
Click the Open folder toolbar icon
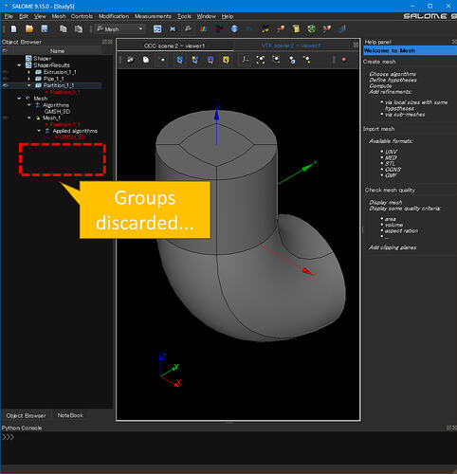click(29, 29)
